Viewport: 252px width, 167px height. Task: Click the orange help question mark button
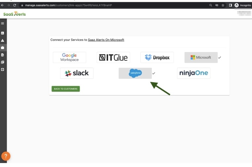coord(6,156)
